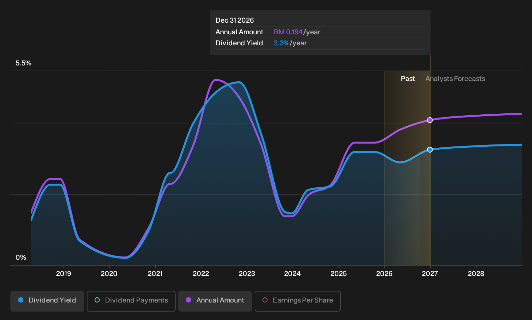This screenshot has width=532, height=320.
Task: Click the purple Annual Amount legend dot
Action: tap(189, 300)
